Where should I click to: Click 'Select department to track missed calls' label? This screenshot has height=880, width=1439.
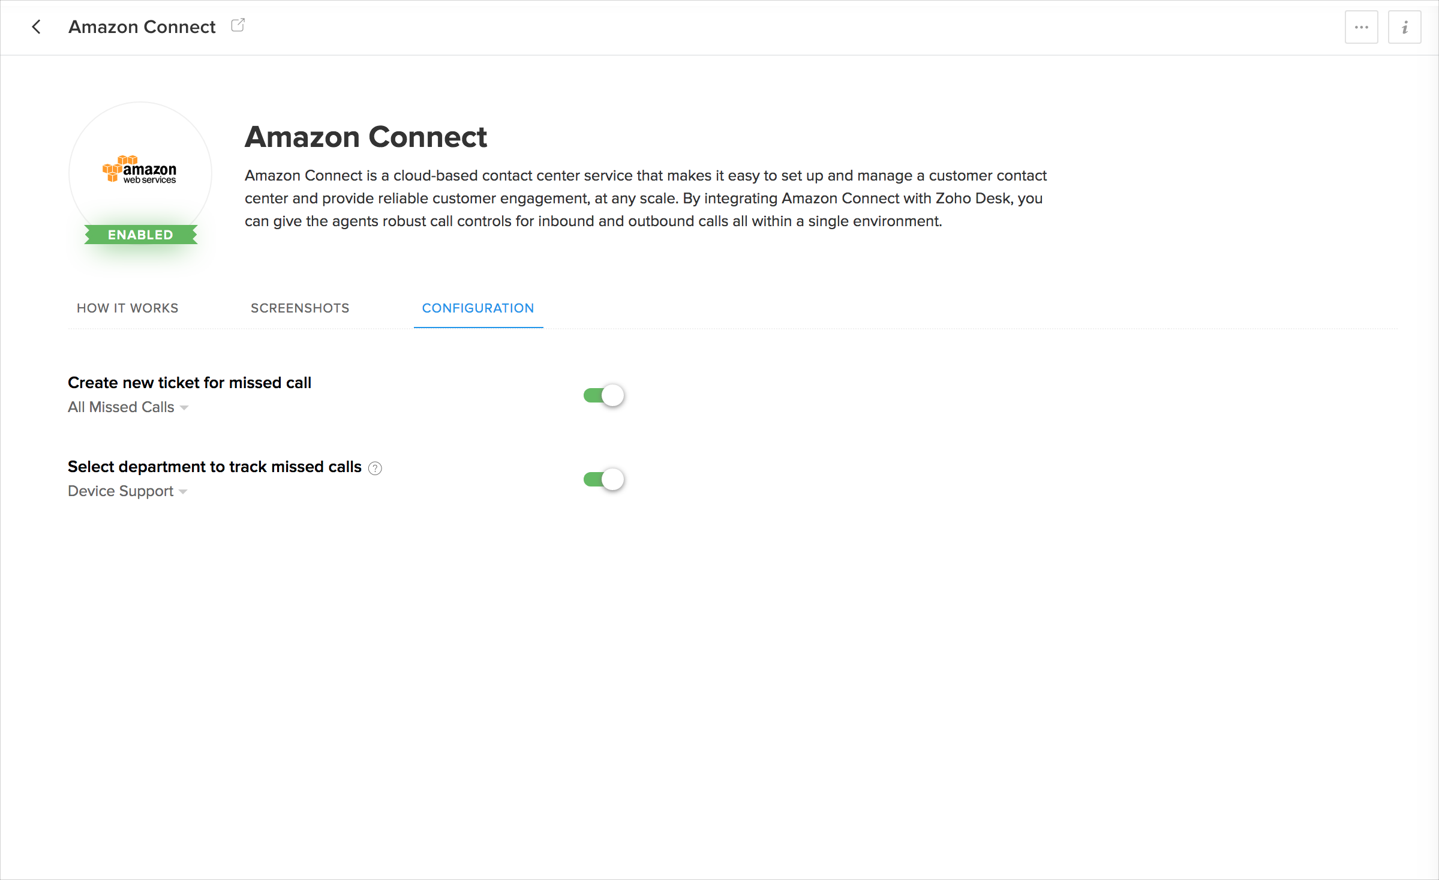click(214, 467)
